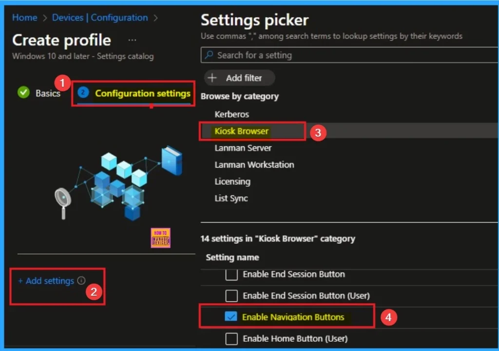Open the Configuration settings tab
This screenshot has height=351, width=499.
[142, 93]
